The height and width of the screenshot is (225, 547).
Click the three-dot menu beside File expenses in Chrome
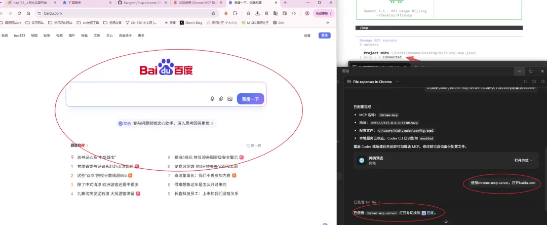pos(397,82)
